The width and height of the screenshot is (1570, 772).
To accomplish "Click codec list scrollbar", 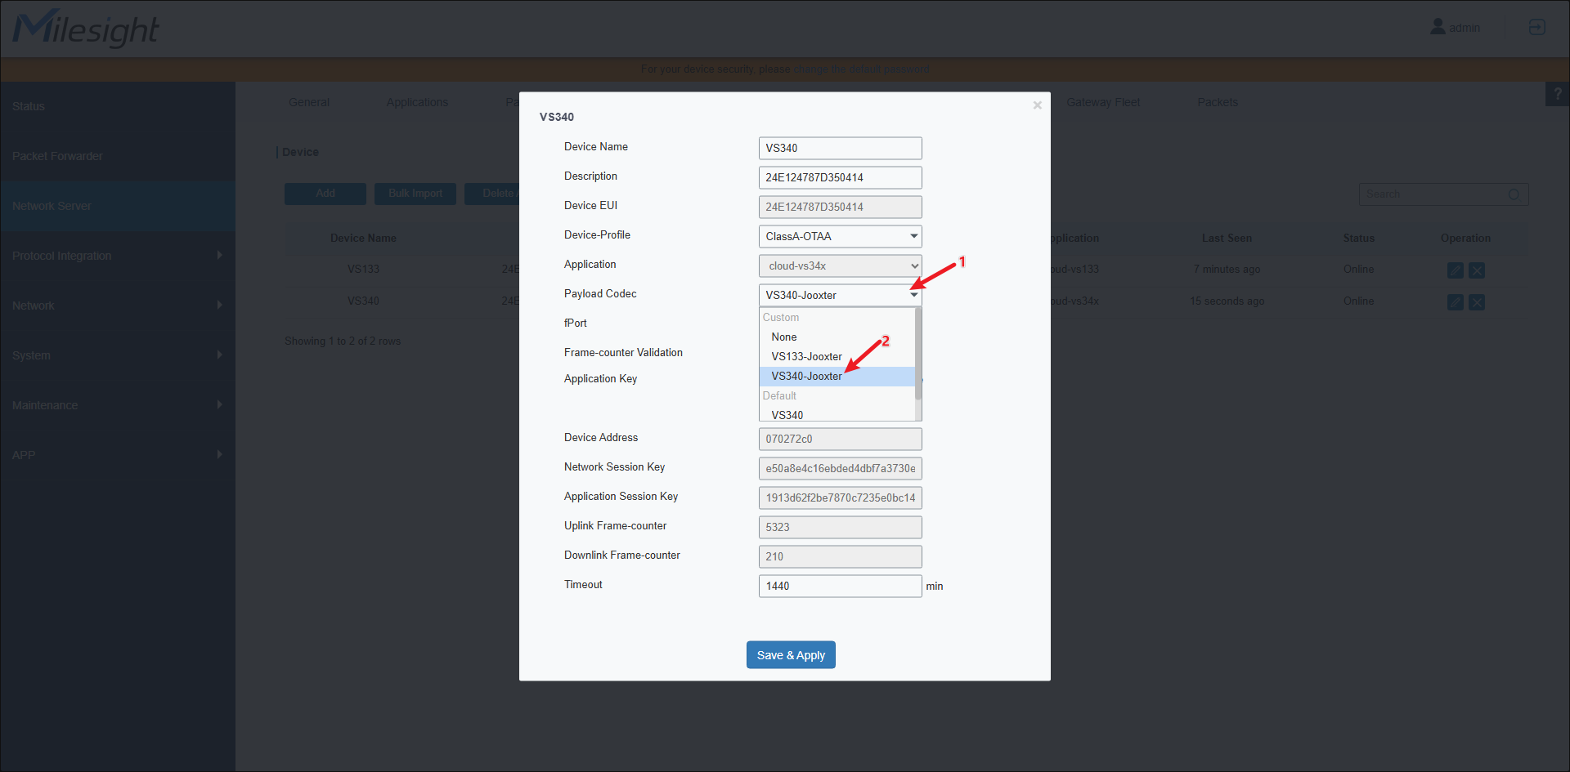I will (918, 354).
